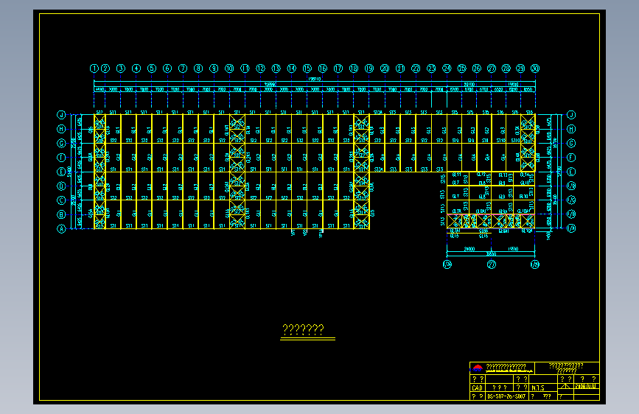This screenshot has width=639, height=414.
Task: Pick grid axis bubble 21
Action: pos(400,69)
